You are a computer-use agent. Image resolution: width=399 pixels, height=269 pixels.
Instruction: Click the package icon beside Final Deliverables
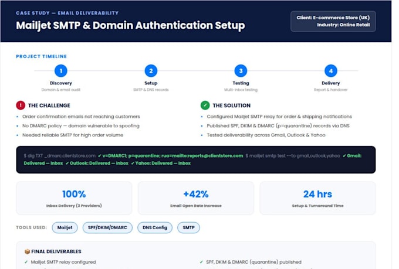click(27, 251)
